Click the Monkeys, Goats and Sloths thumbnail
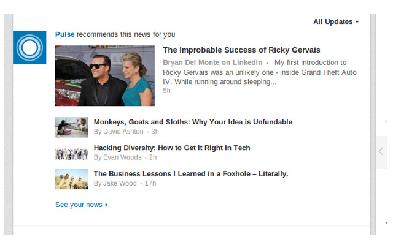 [72, 127]
